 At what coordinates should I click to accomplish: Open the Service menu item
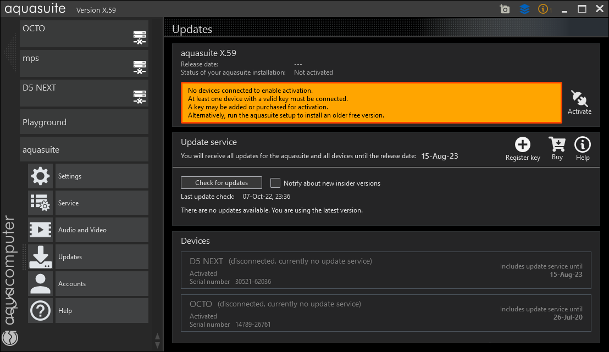tap(102, 203)
